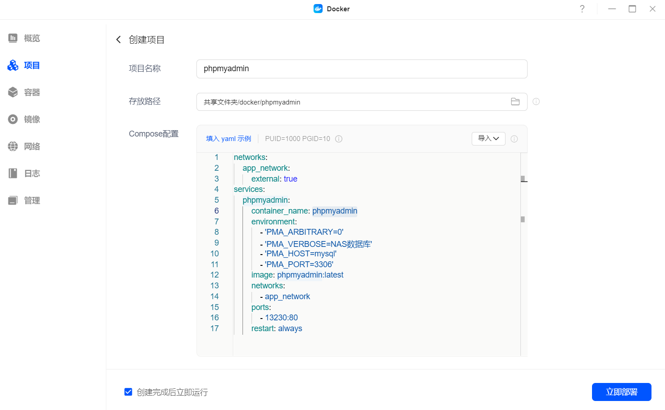Click the 填入 yaml 示例 link
The image size is (665, 410).
coord(228,139)
